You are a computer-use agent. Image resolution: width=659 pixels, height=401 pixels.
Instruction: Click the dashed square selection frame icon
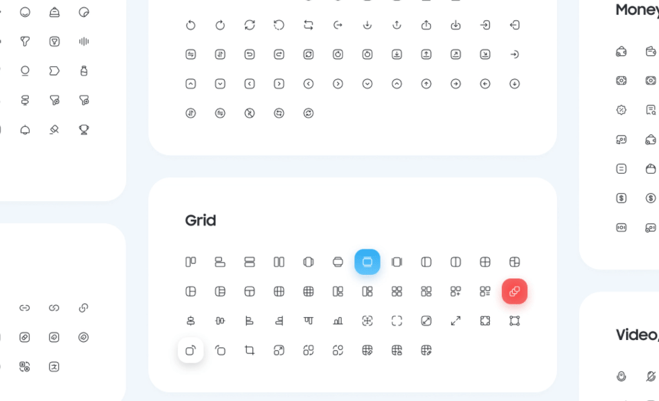(x=397, y=321)
